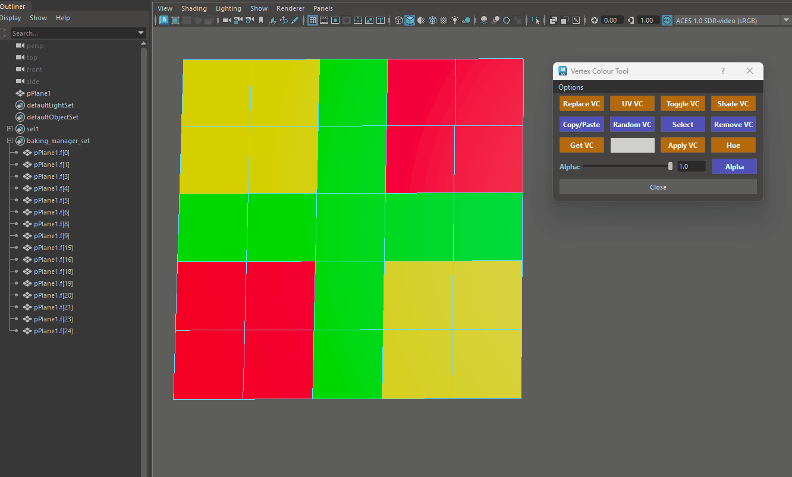The image size is (792, 477).
Task: Toggle wireframe on shaded icon
Action: tap(432, 20)
